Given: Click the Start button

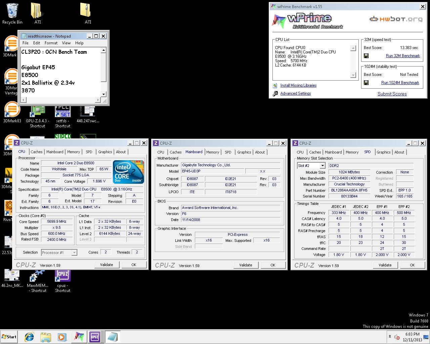Looking at the screenshot, I should click(9, 337).
